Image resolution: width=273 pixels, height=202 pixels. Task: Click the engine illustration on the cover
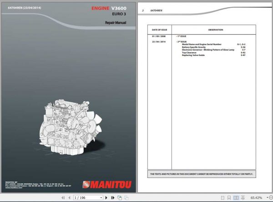tap(71, 127)
